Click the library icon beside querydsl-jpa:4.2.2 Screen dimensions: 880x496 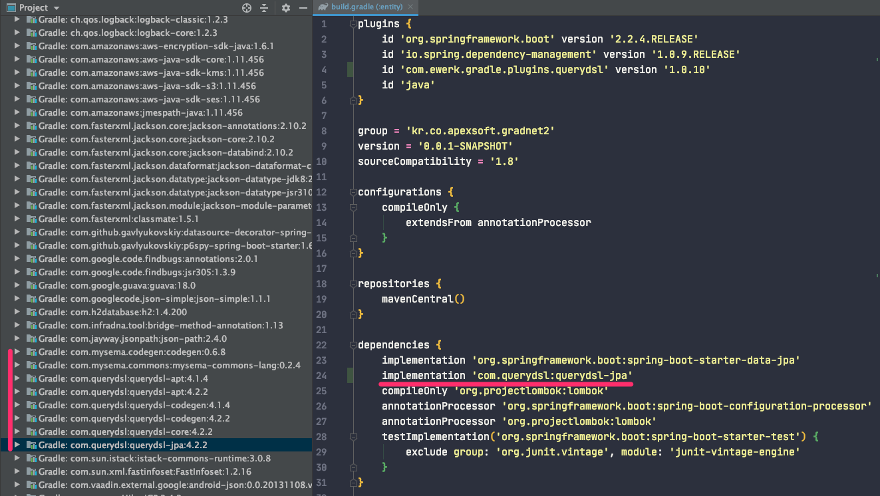(31, 445)
